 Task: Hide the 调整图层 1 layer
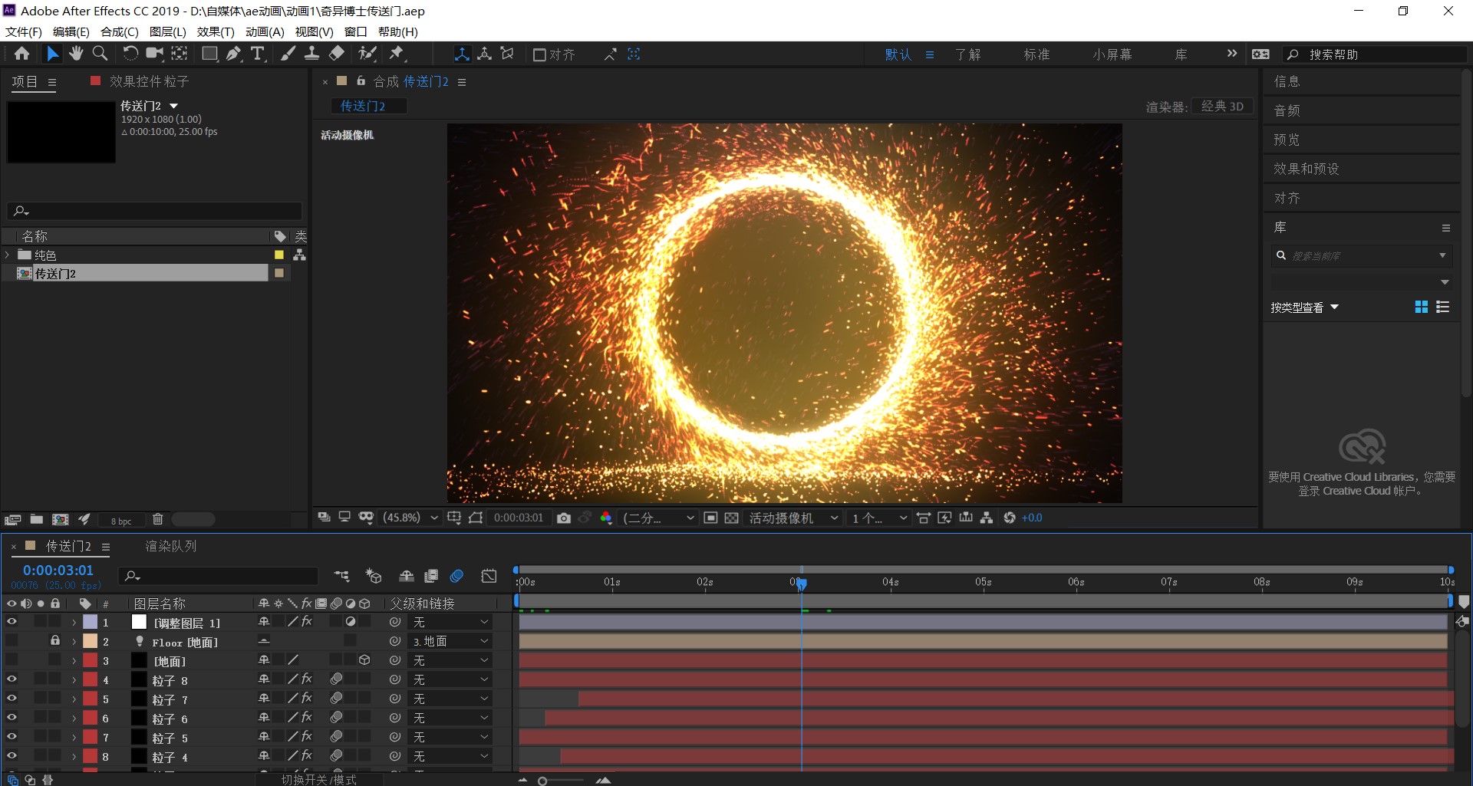tap(12, 622)
